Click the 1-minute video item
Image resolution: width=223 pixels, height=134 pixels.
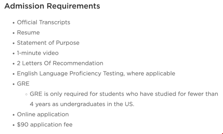38,53
